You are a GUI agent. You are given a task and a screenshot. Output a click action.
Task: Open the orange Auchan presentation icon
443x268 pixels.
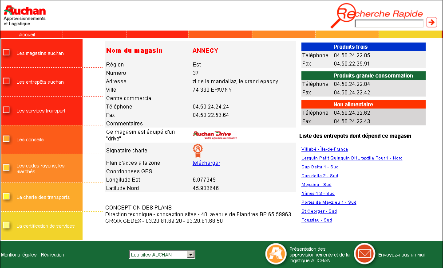coord(276,254)
